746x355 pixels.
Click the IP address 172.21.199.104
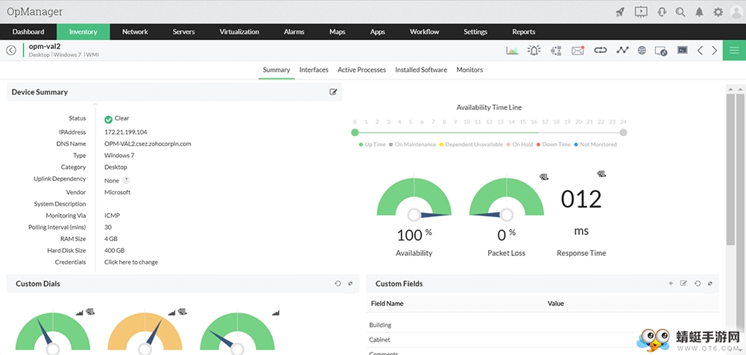tap(126, 132)
